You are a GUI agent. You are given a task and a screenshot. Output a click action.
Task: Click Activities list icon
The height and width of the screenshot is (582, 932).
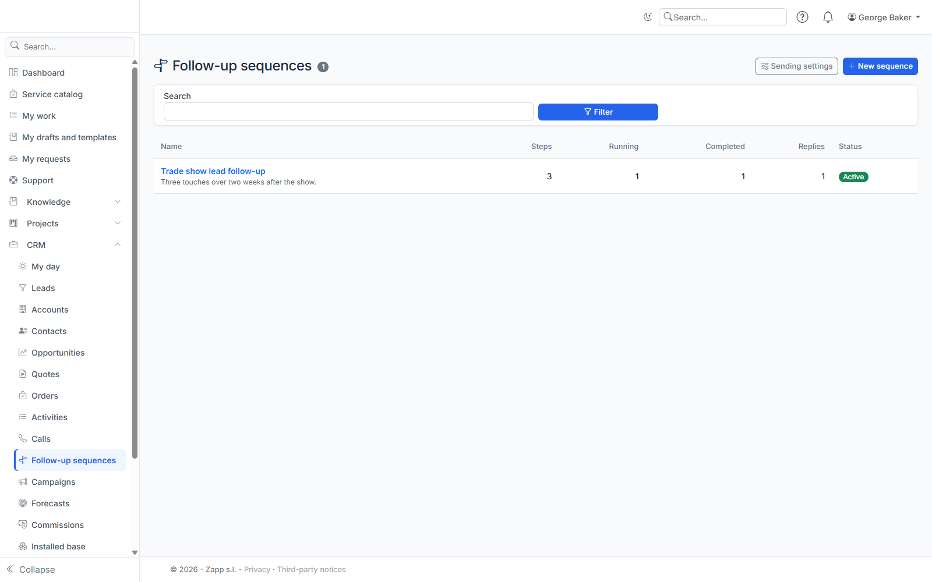[x=23, y=417]
